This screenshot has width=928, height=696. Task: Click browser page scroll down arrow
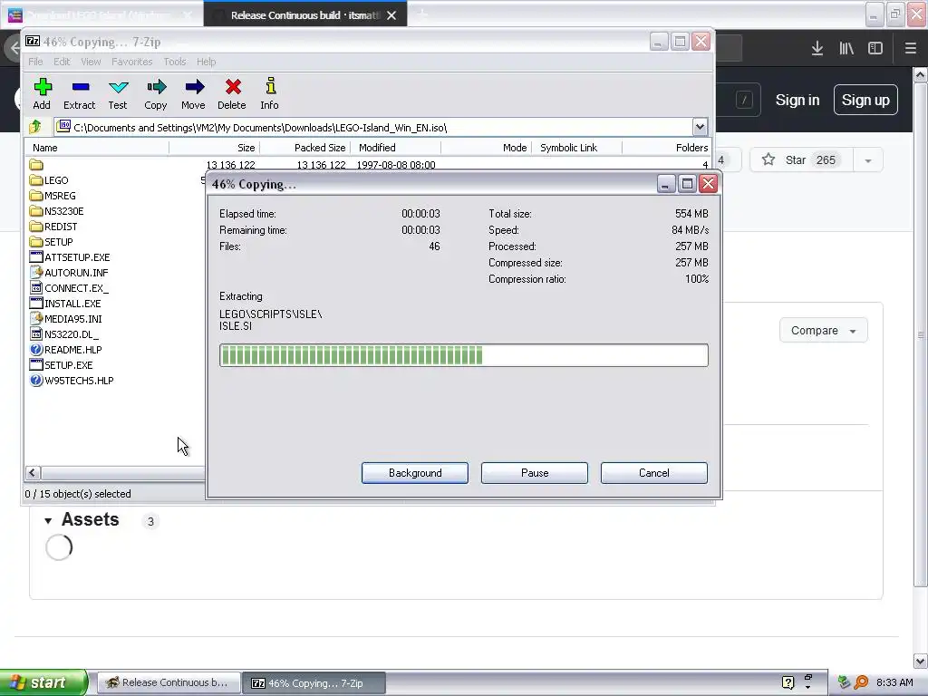921,661
